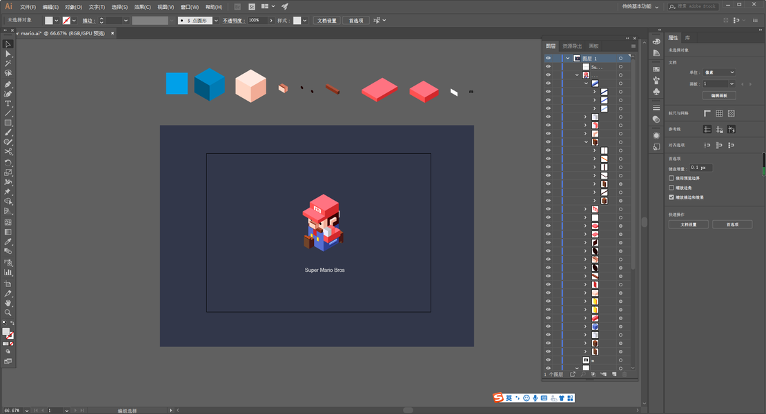Click 文档设置 button in the control bar
Viewport: 766px width, 414px height.
pos(327,21)
